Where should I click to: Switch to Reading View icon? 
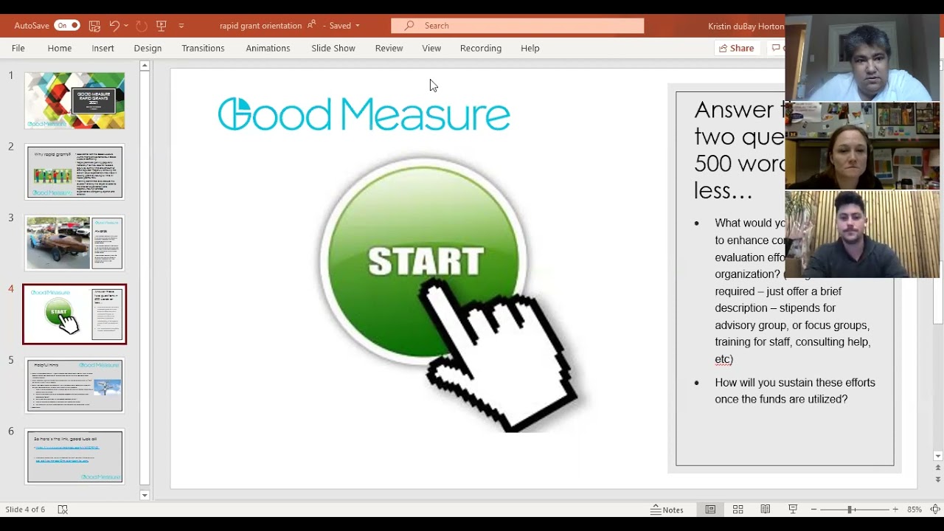pyautogui.click(x=766, y=510)
